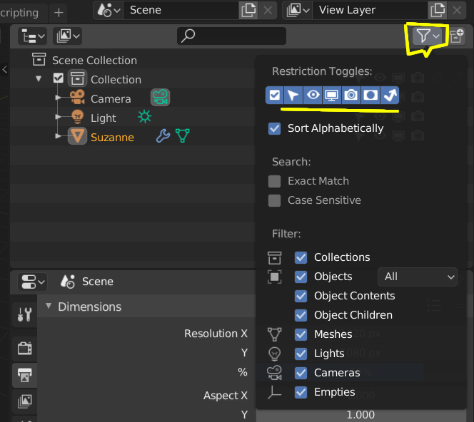Disable Sort Alphabetically checkbox
474x422 pixels.
275,128
